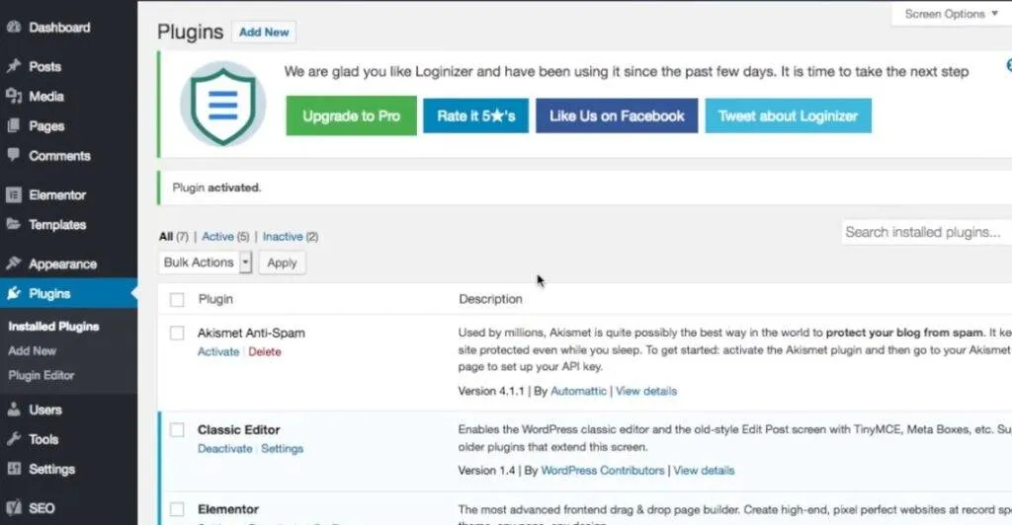Viewport: 1012px width, 525px height.
Task: Open Settings menu item in sidebar
Action: (51, 469)
